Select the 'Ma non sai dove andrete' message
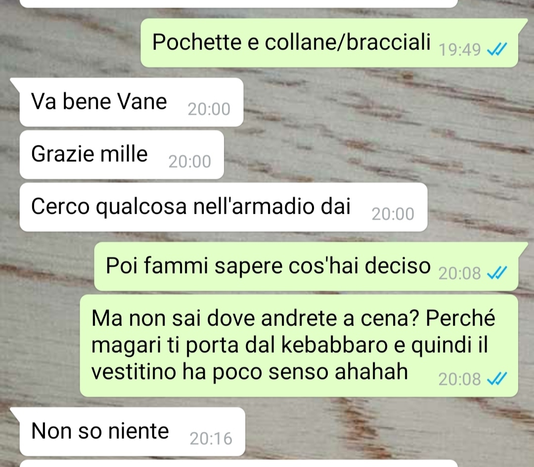Viewport: 534px width, 467px height. coord(299,346)
